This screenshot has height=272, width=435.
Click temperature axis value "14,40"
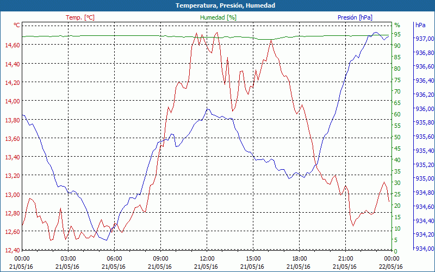(13, 64)
